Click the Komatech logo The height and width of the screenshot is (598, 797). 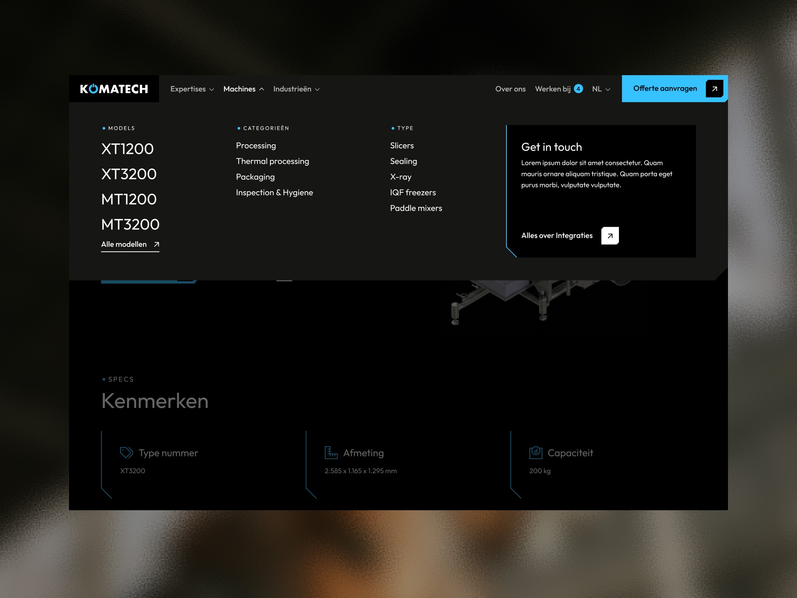(114, 89)
